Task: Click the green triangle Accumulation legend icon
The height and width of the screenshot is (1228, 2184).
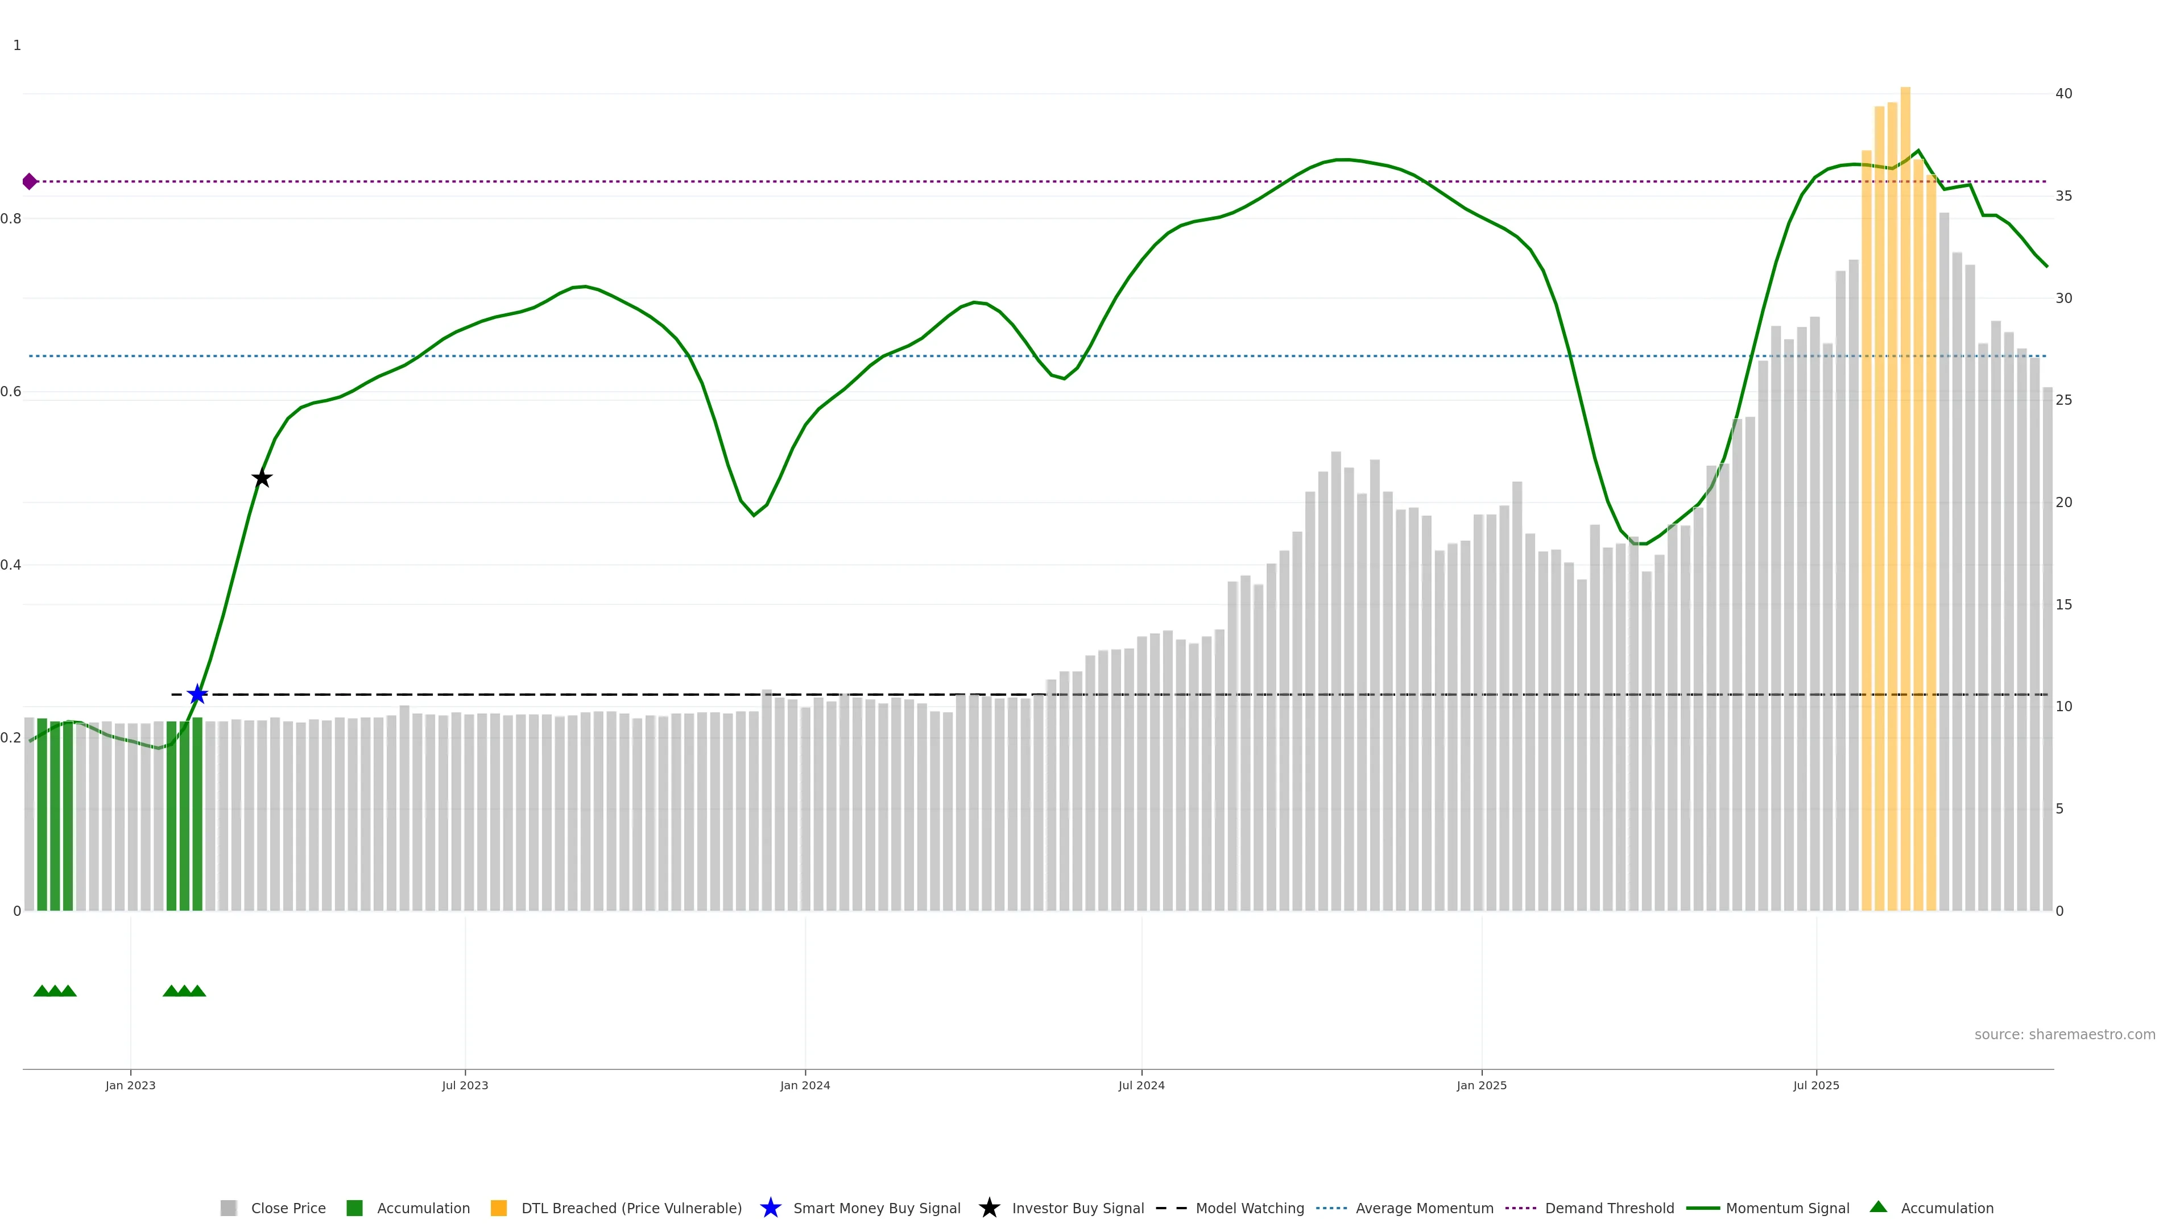Action: pyautogui.click(x=1878, y=1207)
